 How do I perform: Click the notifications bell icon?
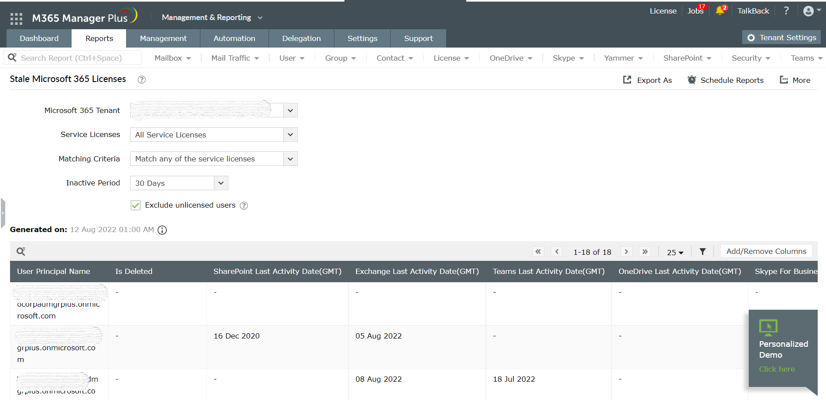coord(720,11)
